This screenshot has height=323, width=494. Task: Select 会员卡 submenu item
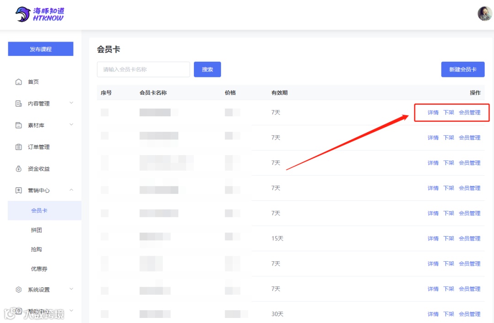tap(44, 210)
